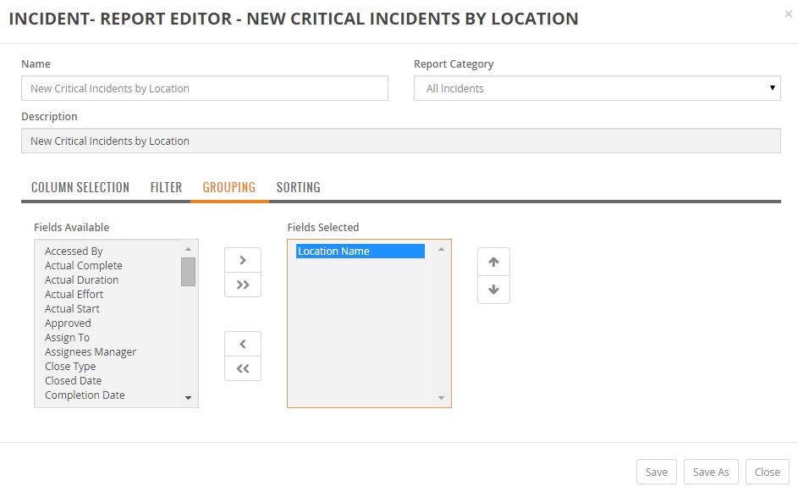The image size is (798, 492).
Task: Go to the Sorting tab
Action: (298, 187)
